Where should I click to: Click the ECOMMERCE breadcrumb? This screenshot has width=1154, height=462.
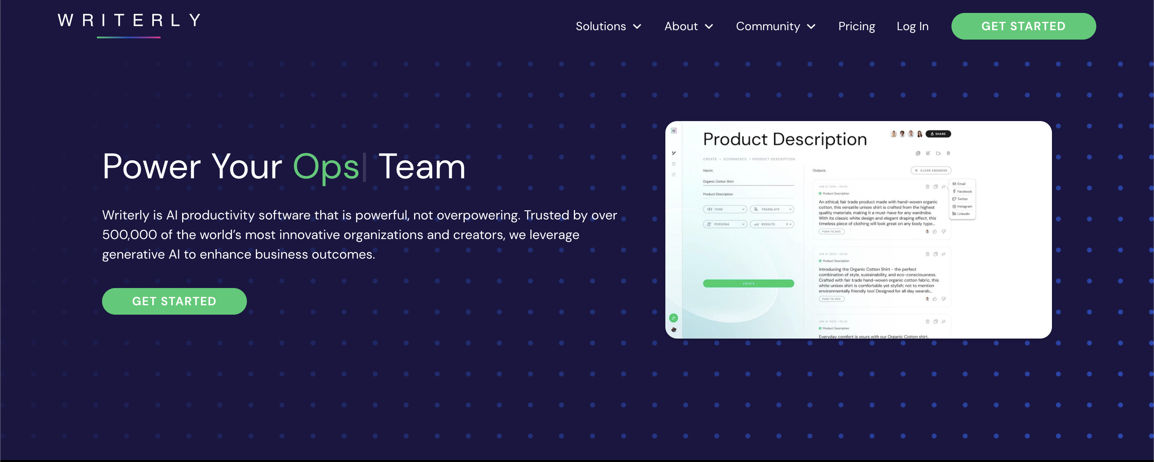735,159
